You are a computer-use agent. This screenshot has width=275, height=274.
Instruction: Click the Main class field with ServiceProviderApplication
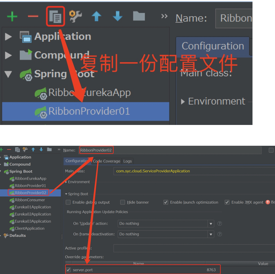pyautogui.click(x=194, y=171)
